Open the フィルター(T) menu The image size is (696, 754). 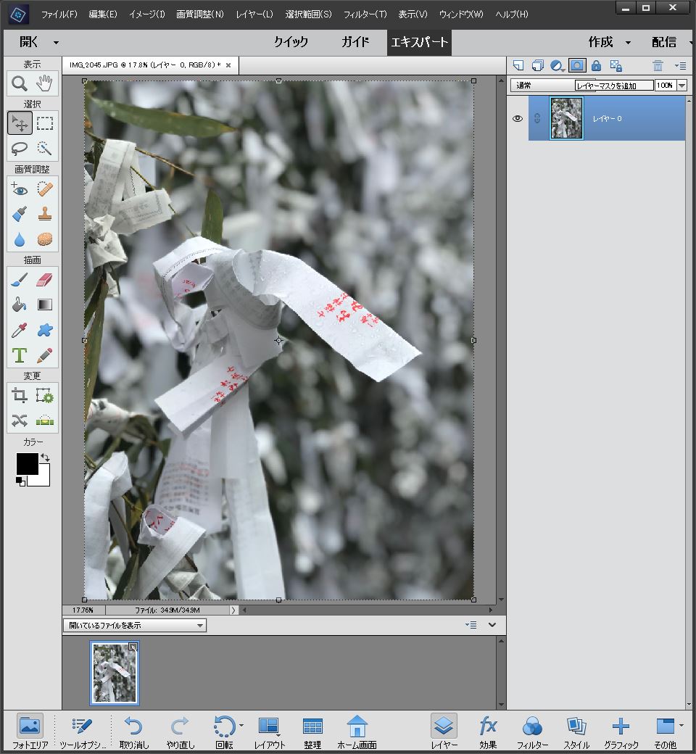click(x=365, y=14)
